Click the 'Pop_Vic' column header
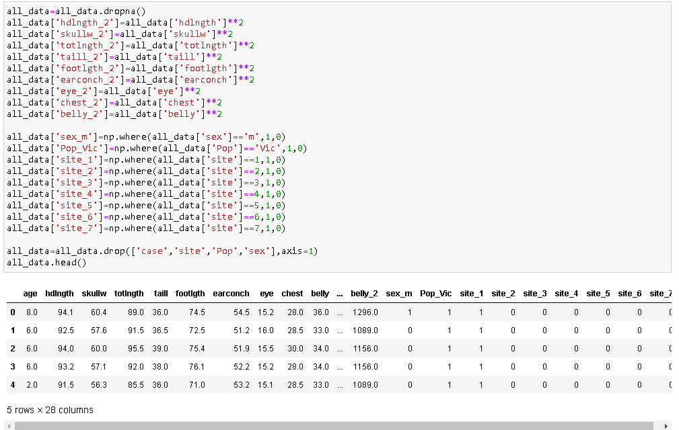 [435, 294]
